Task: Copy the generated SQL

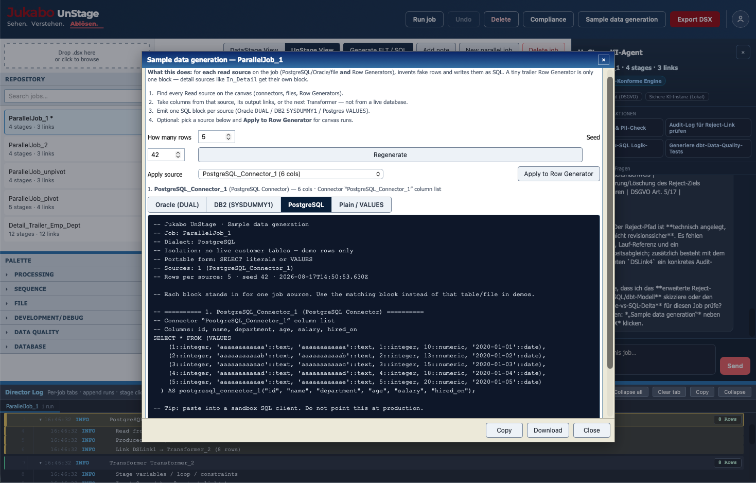Action: point(504,430)
